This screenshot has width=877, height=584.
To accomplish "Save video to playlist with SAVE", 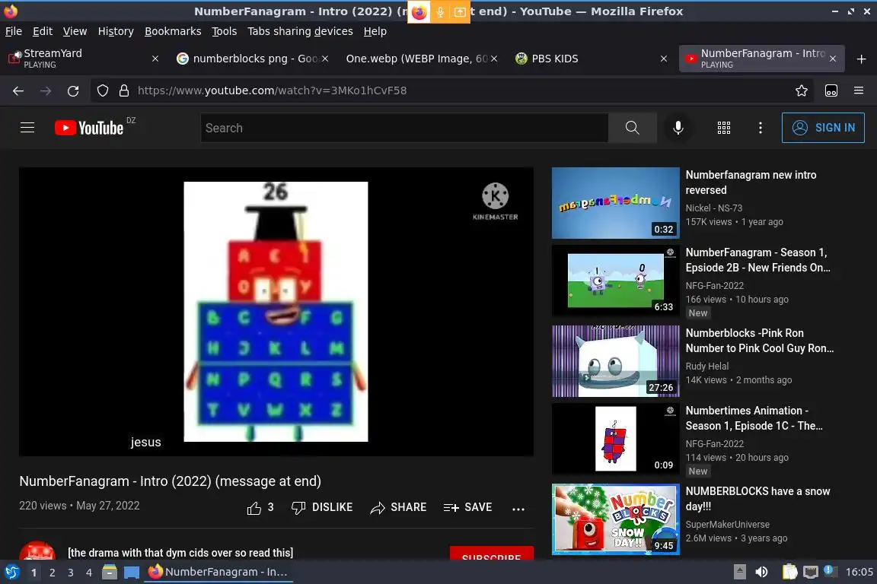I will (x=467, y=507).
